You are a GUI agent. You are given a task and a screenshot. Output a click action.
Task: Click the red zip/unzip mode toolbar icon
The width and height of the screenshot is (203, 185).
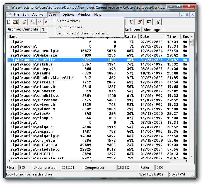[x=16, y=22]
